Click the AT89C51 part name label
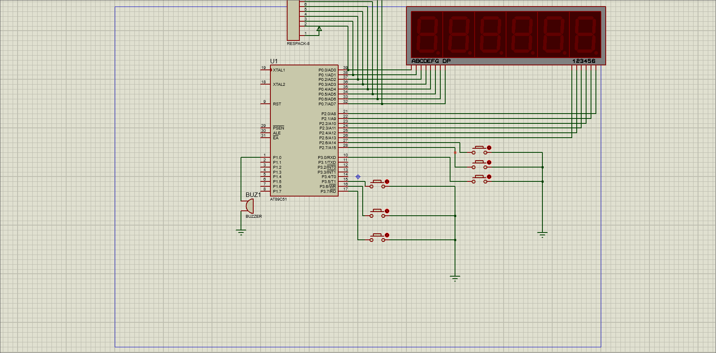The image size is (716, 353). 279,199
